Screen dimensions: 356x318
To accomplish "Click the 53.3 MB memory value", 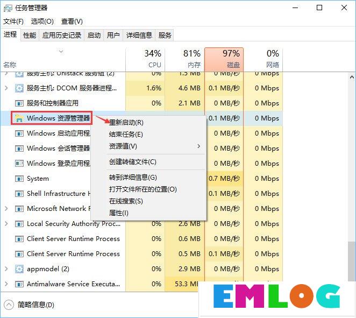I will pyautogui.click(x=187, y=284).
